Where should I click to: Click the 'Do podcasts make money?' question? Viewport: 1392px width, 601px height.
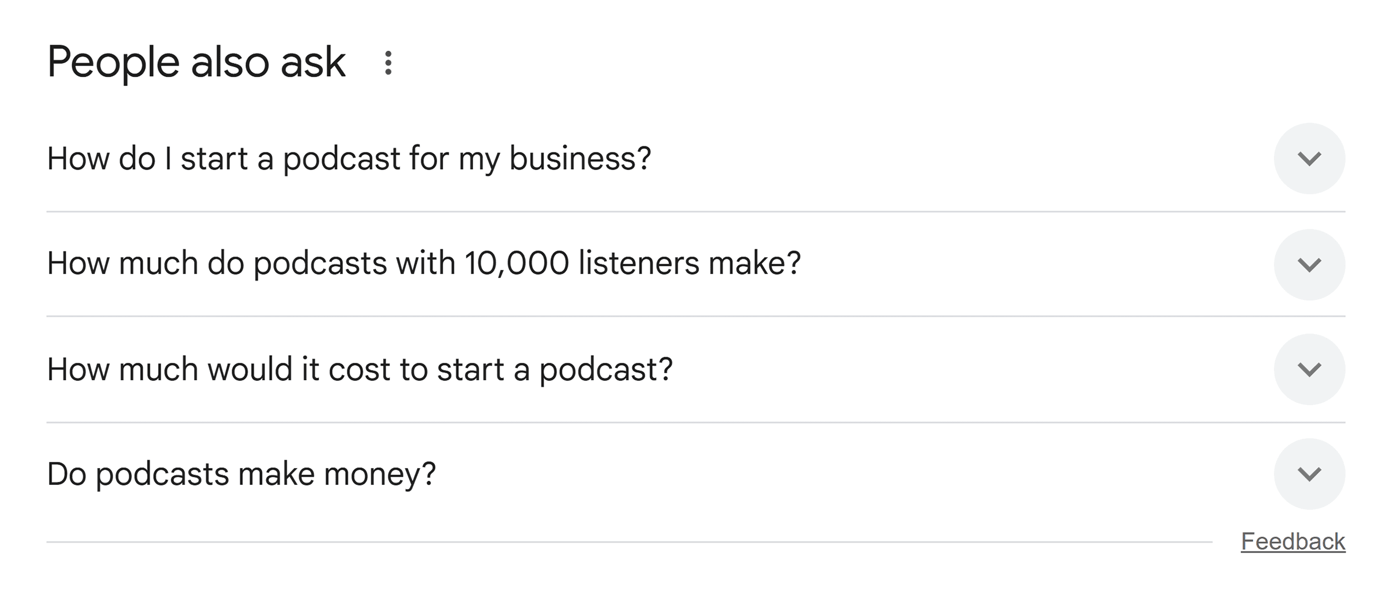(x=242, y=474)
